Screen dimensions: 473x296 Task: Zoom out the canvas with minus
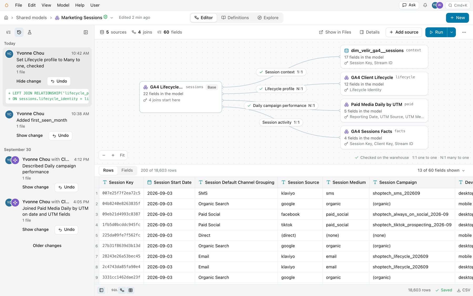104,155
